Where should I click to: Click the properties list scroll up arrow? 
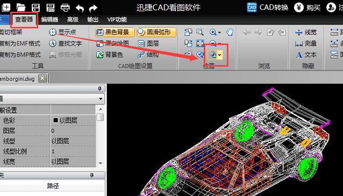coord(100,109)
